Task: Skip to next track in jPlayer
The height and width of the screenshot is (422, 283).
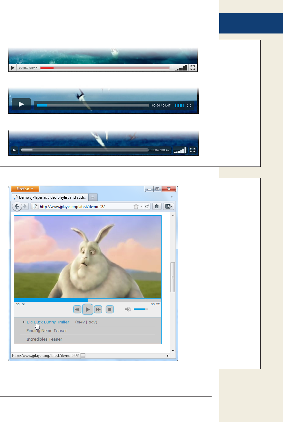Action: (x=98, y=309)
